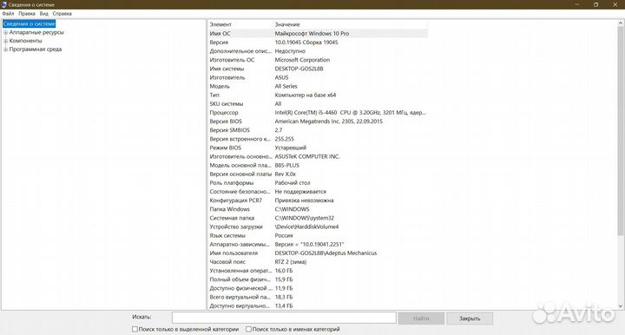Image resolution: width=625 pixels, height=335 pixels.
Task: Select the Системная папка row
Action: (318, 218)
